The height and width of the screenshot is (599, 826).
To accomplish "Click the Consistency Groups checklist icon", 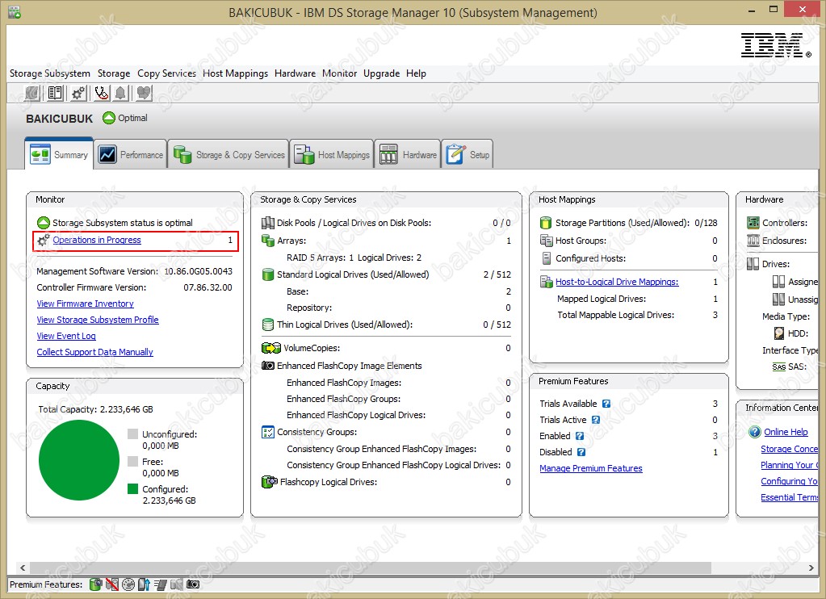I will point(267,432).
